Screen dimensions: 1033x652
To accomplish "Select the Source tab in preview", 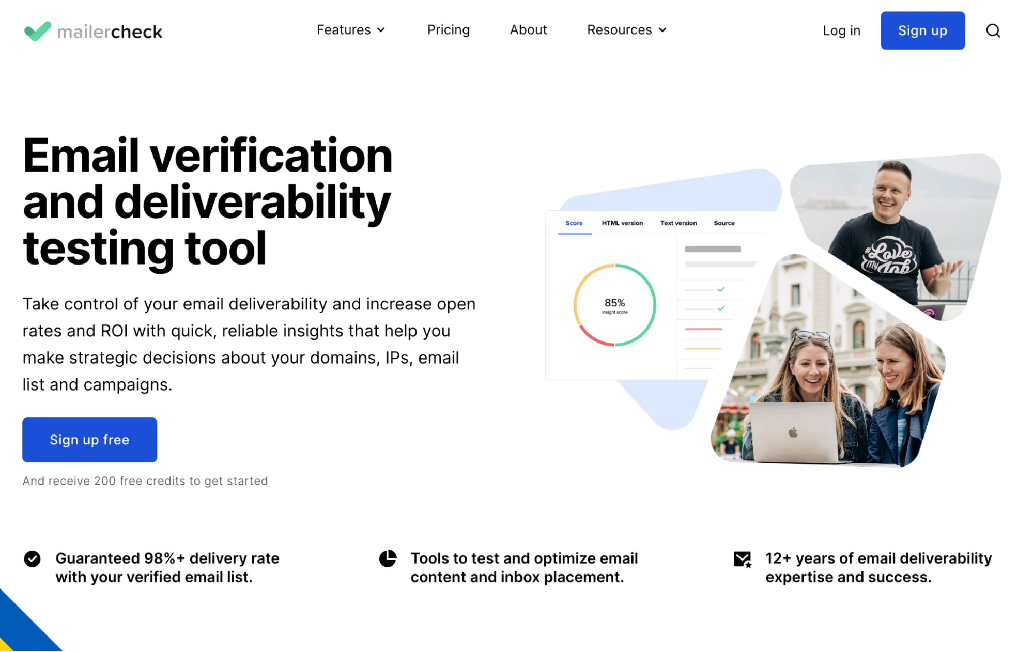I will click(x=724, y=223).
